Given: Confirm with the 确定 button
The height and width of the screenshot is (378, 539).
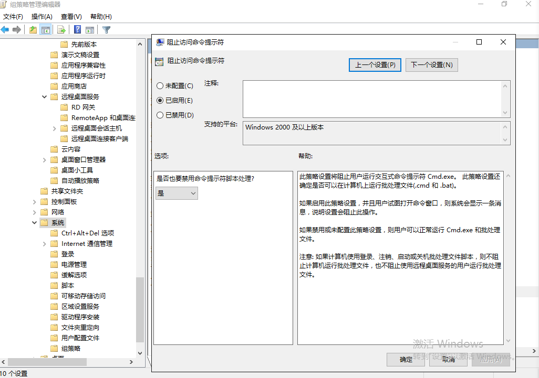Looking at the screenshot, I should coord(406,360).
